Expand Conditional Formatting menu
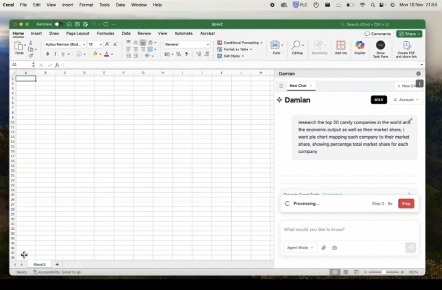Image resolution: width=442 pixels, height=290 pixels. tap(240, 43)
